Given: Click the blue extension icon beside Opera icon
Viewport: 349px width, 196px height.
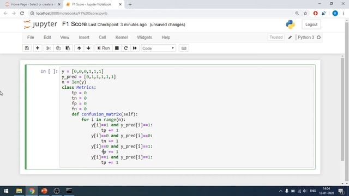Looking at the screenshot, I should (x=324, y=13).
